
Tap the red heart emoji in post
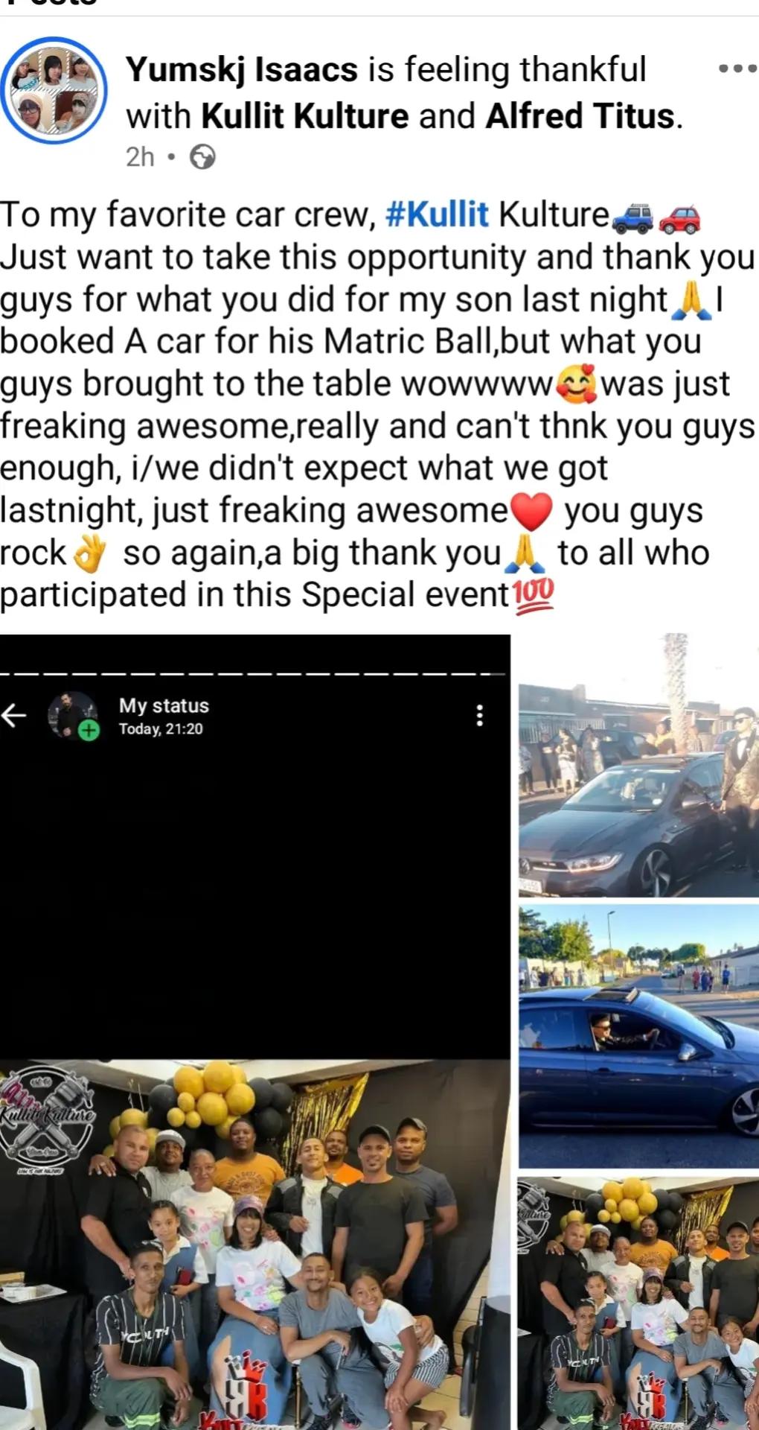(532, 511)
